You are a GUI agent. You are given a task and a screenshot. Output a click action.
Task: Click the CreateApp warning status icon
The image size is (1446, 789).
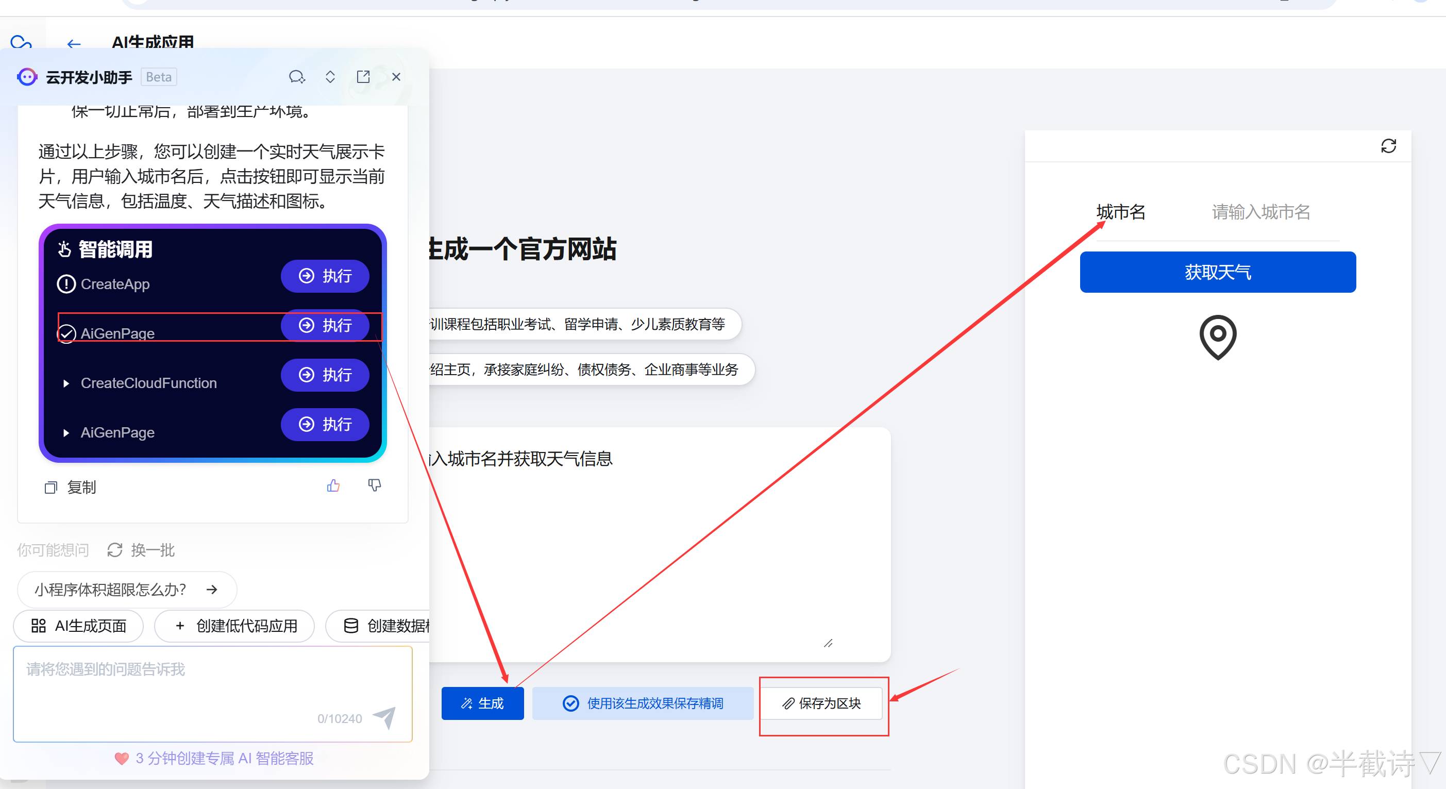click(66, 284)
